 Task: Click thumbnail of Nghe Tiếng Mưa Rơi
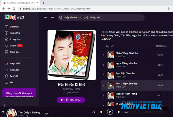click(111, 65)
